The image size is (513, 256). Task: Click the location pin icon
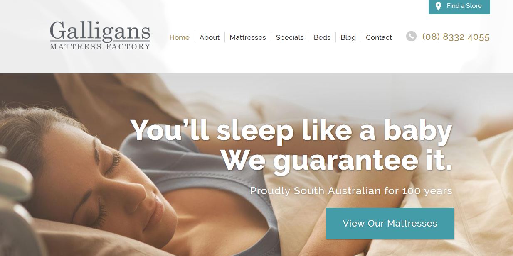click(x=438, y=6)
